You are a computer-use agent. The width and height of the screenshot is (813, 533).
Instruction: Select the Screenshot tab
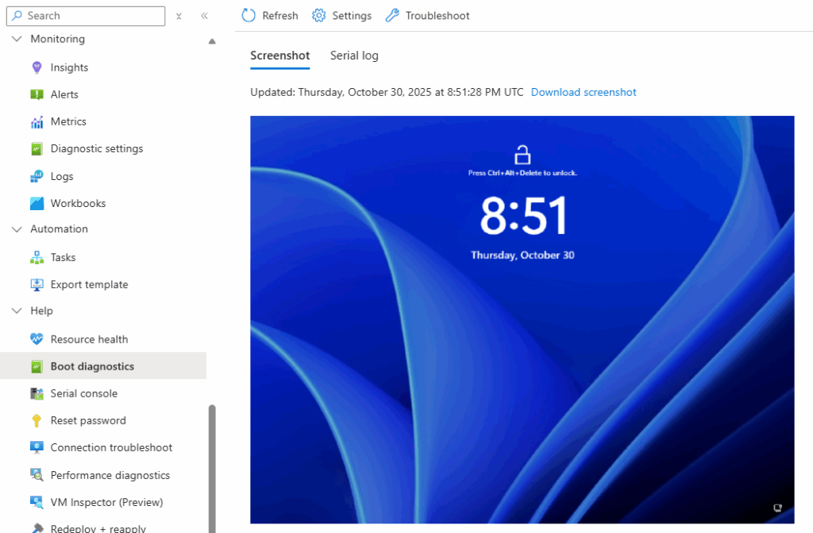click(279, 56)
